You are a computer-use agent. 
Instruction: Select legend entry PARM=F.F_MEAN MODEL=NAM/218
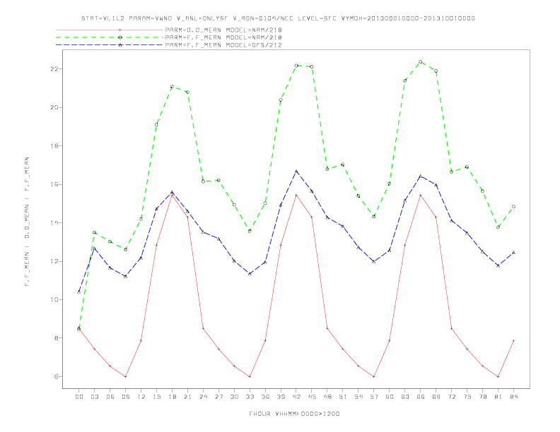click(x=223, y=37)
